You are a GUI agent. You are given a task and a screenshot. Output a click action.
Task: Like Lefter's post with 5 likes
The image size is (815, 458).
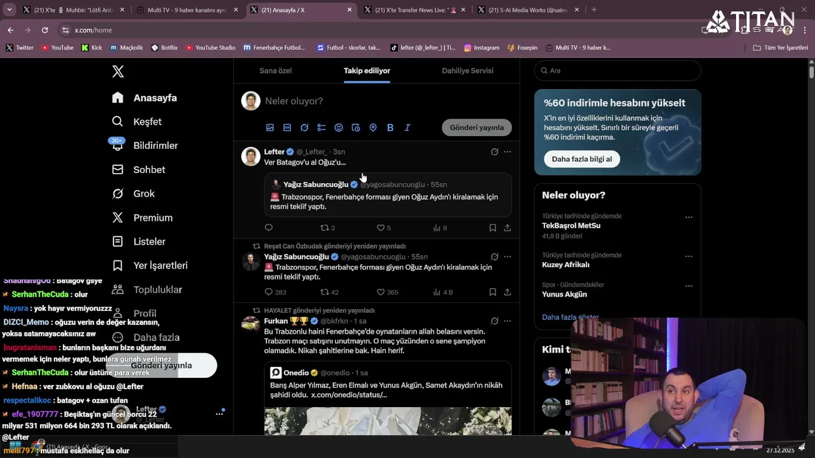pos(383,228)
